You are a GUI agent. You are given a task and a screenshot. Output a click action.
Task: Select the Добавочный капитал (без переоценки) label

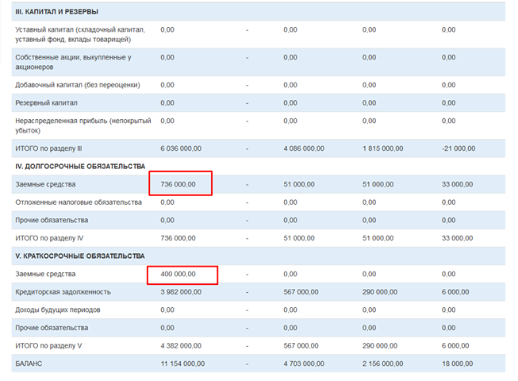pos(78,85)
